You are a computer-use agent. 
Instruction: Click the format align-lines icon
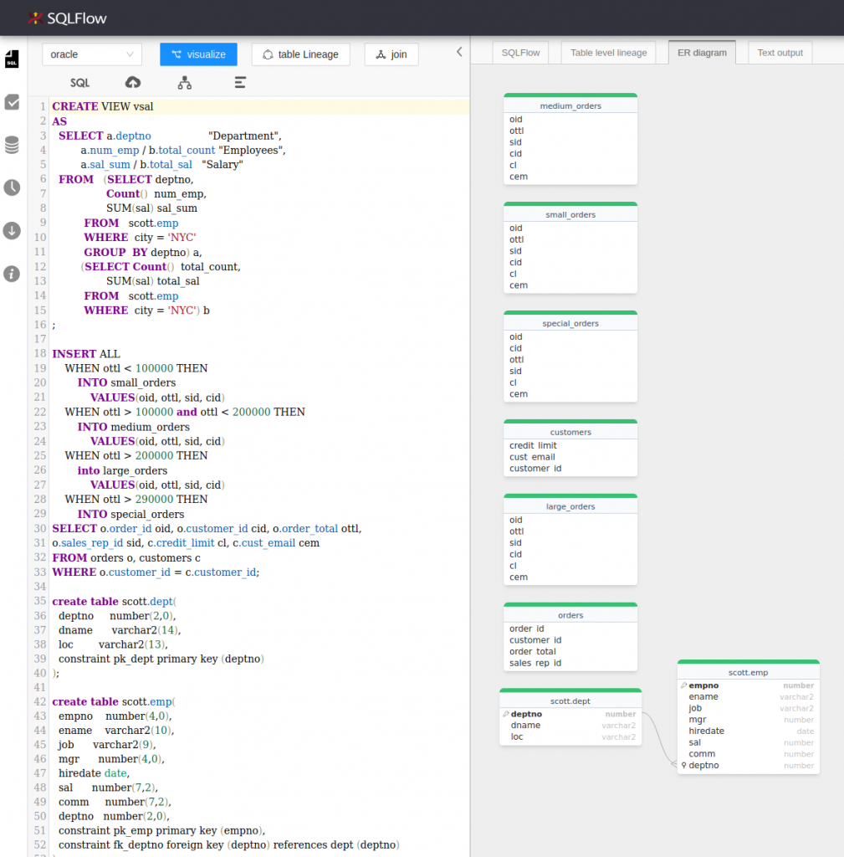coord(240,82)
